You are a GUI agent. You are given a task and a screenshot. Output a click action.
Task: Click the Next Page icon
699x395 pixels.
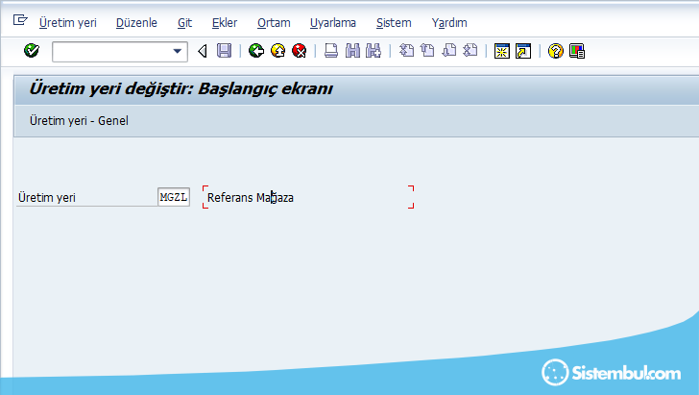pos(449,51)
